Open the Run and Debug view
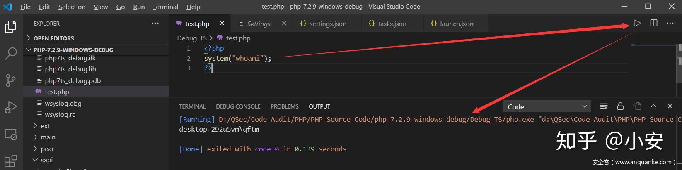Image resolution: width=682 pixels, height=170 pixels. (x=11, y=107)
